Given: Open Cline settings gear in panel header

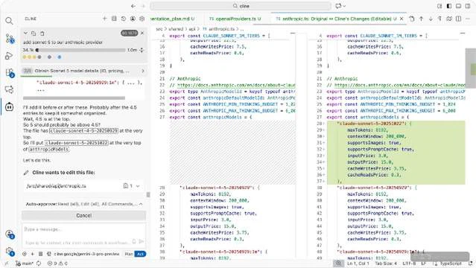Looking at the screenshot, I should 142,19.
